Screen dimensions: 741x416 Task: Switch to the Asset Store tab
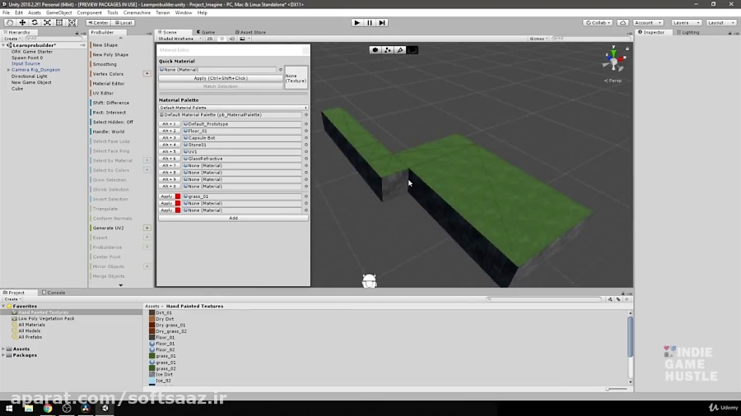coord(250,32)
